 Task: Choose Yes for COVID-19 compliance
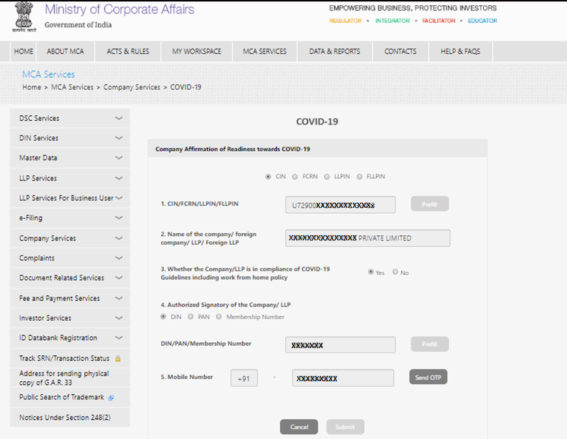[371, 272]
